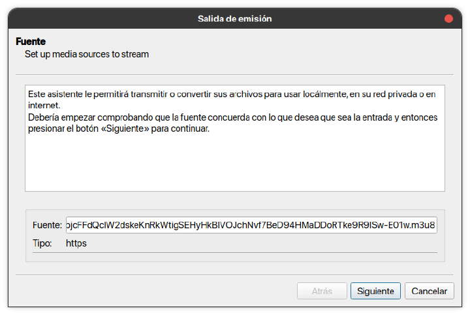Click the blank area of the description box
470x315 pixels.
(x=235, y=163)
